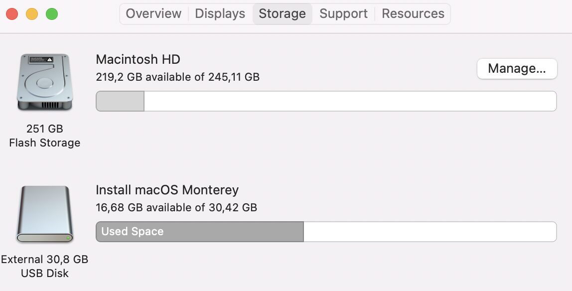The height and width of the screenshot is (291, 572).
Task: Click the External 30,8 GB USB Disk label
Action: [45, 266]
